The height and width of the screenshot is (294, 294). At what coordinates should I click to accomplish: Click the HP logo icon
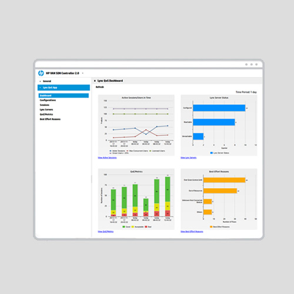(41, 73)
